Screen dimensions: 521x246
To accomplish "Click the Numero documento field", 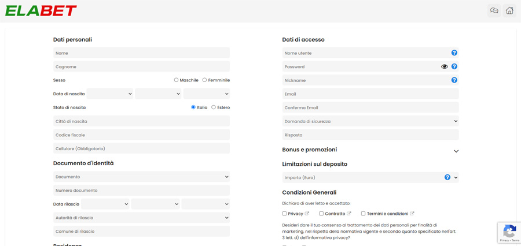I will pos(142,191).
